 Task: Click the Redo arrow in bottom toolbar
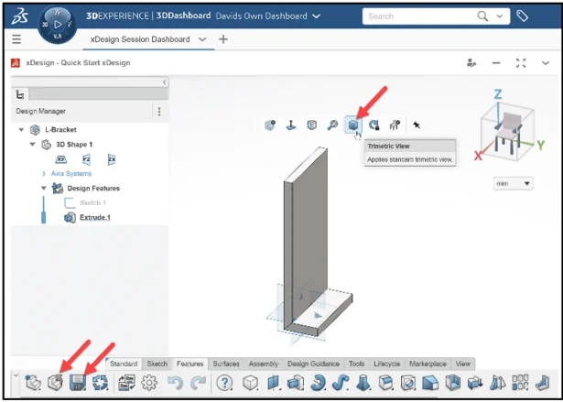point(198,384)
